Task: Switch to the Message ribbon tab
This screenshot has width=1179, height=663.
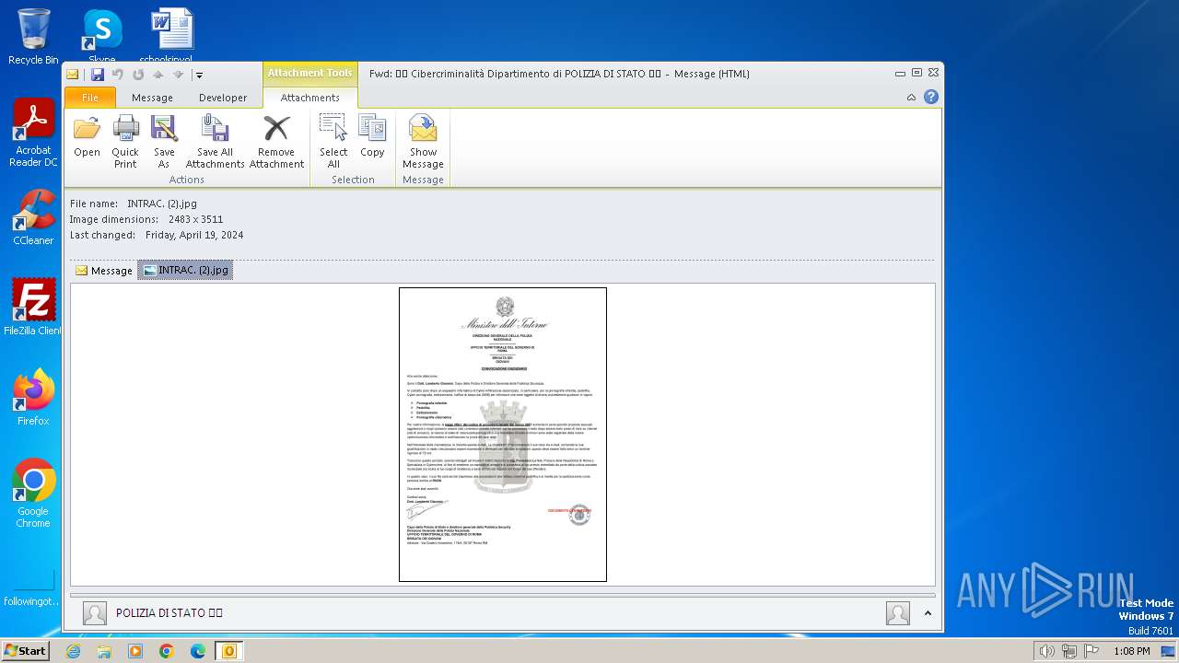Action: point(152,98)
